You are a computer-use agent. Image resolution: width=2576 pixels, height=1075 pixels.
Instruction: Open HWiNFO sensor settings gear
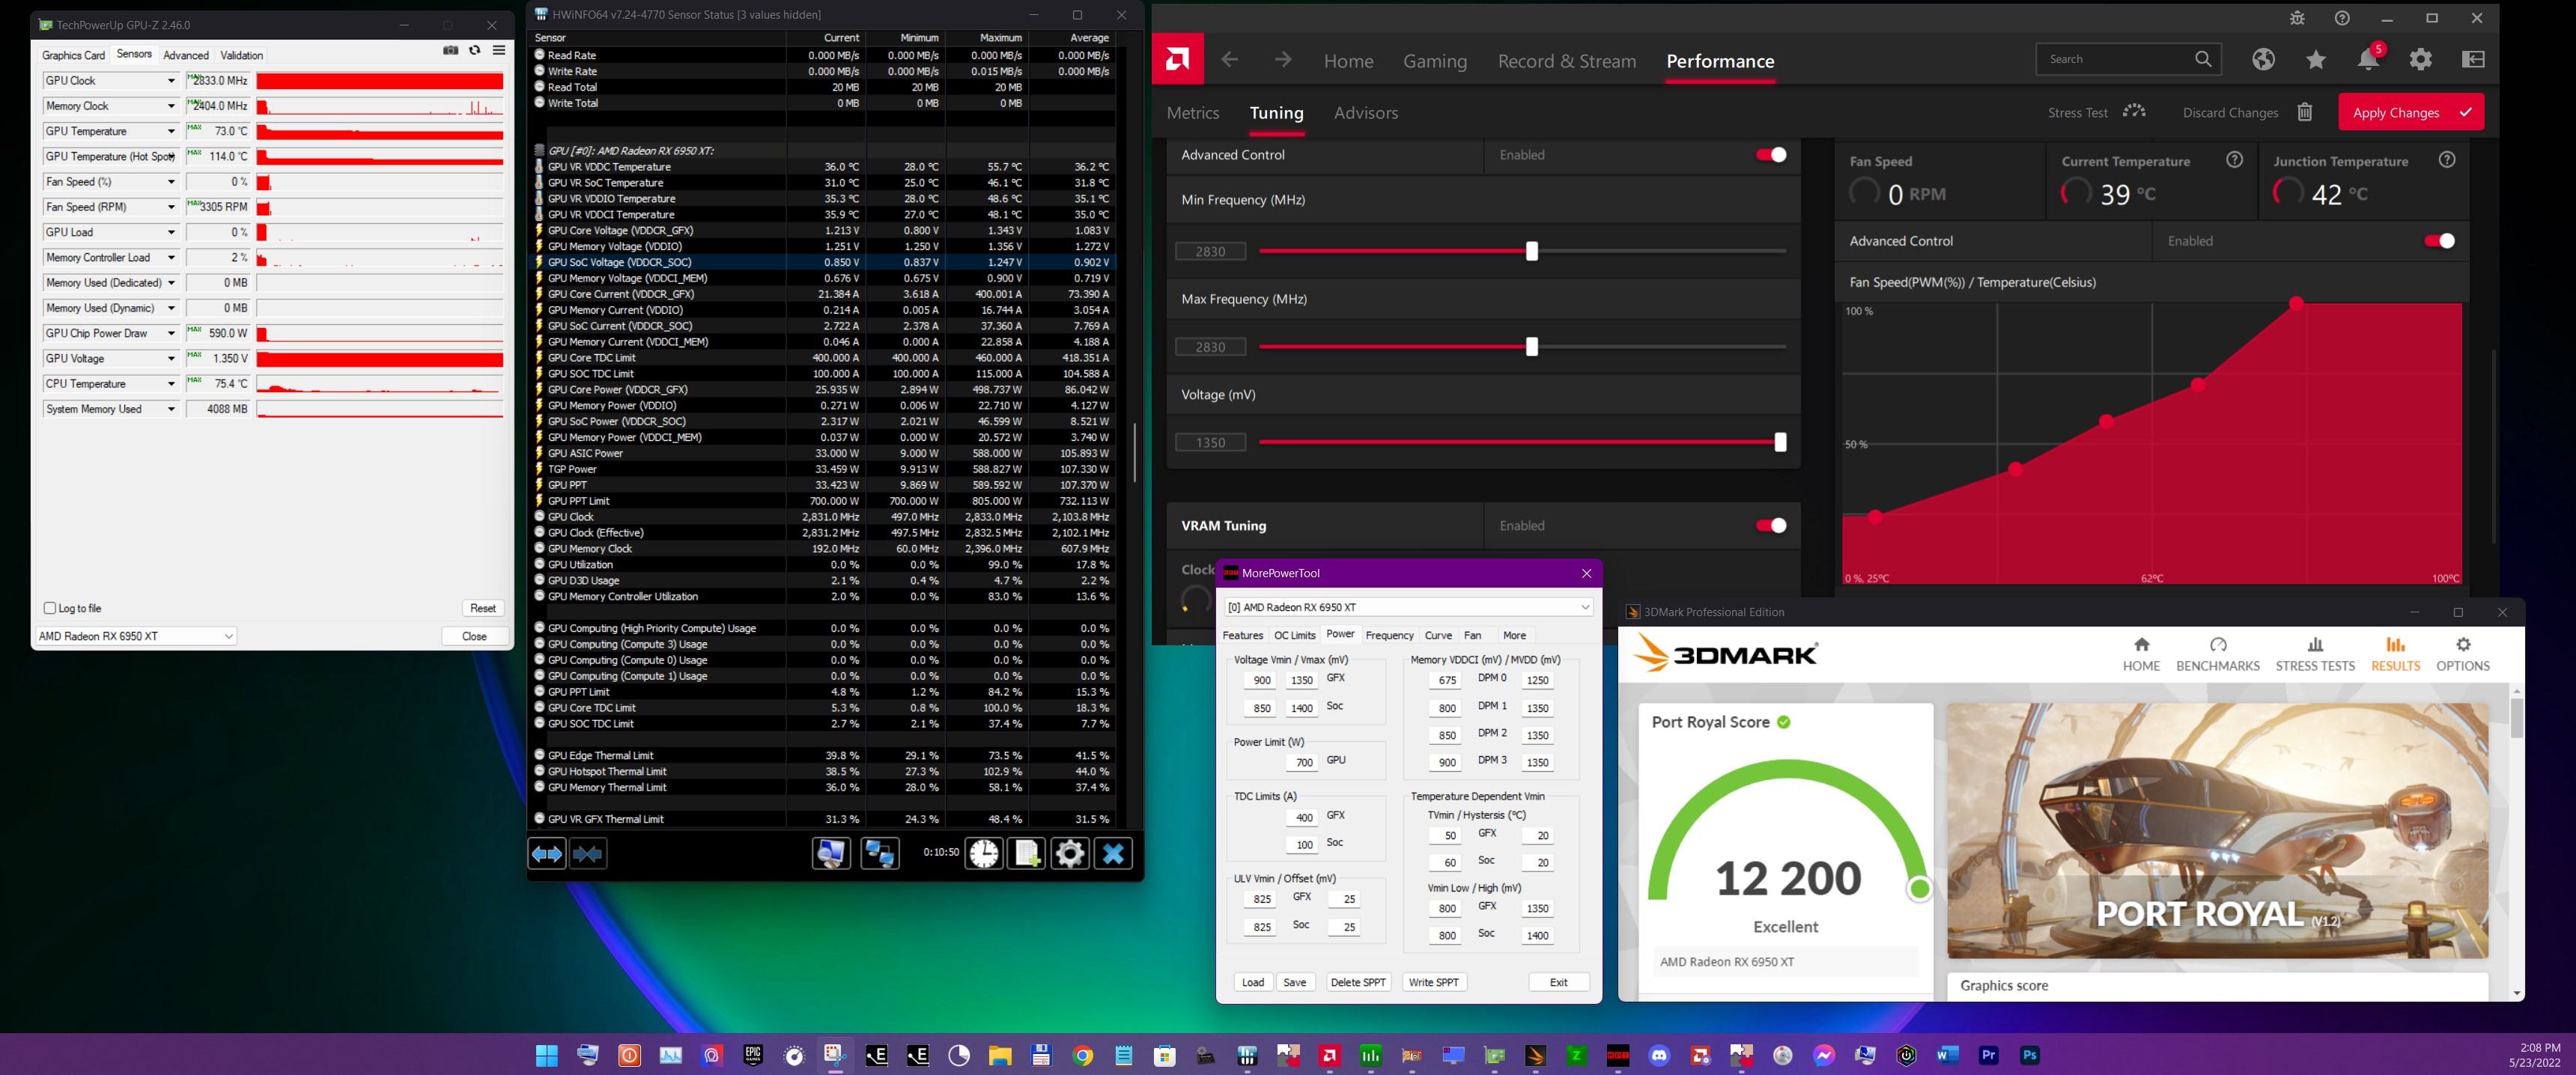click(1069, 853)
